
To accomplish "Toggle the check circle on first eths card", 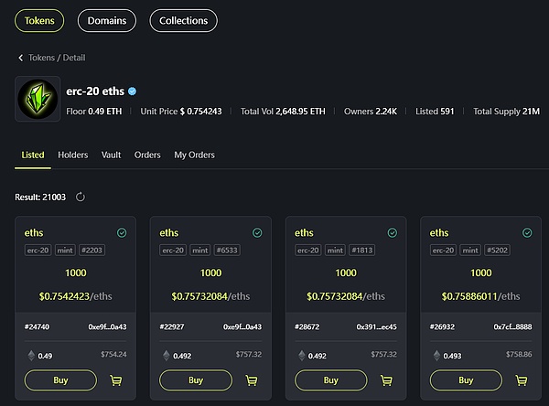I will (x=122, y=233).
